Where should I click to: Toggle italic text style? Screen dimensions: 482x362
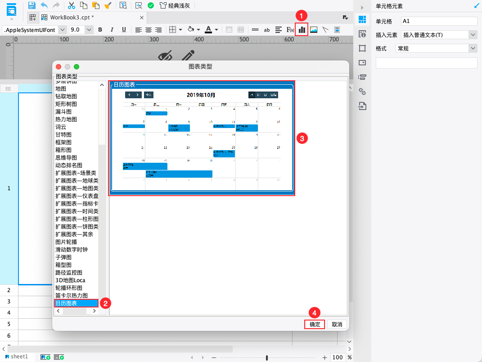[112, 30]
